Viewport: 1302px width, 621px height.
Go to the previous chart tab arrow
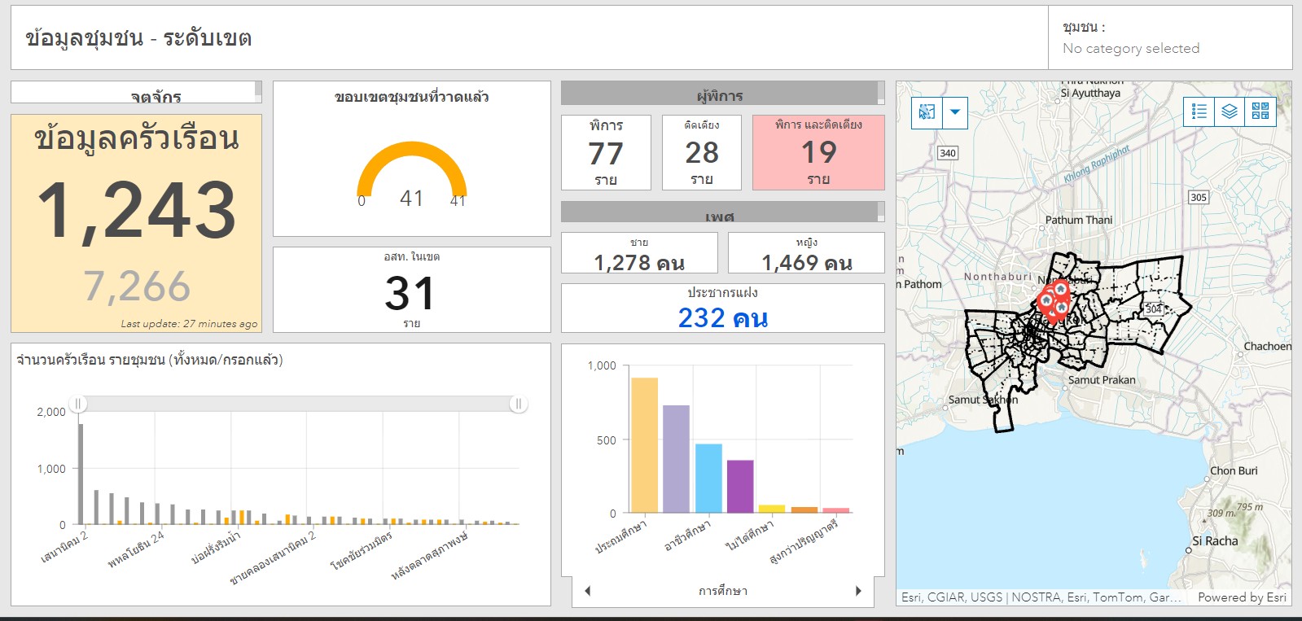pos(587,591)
